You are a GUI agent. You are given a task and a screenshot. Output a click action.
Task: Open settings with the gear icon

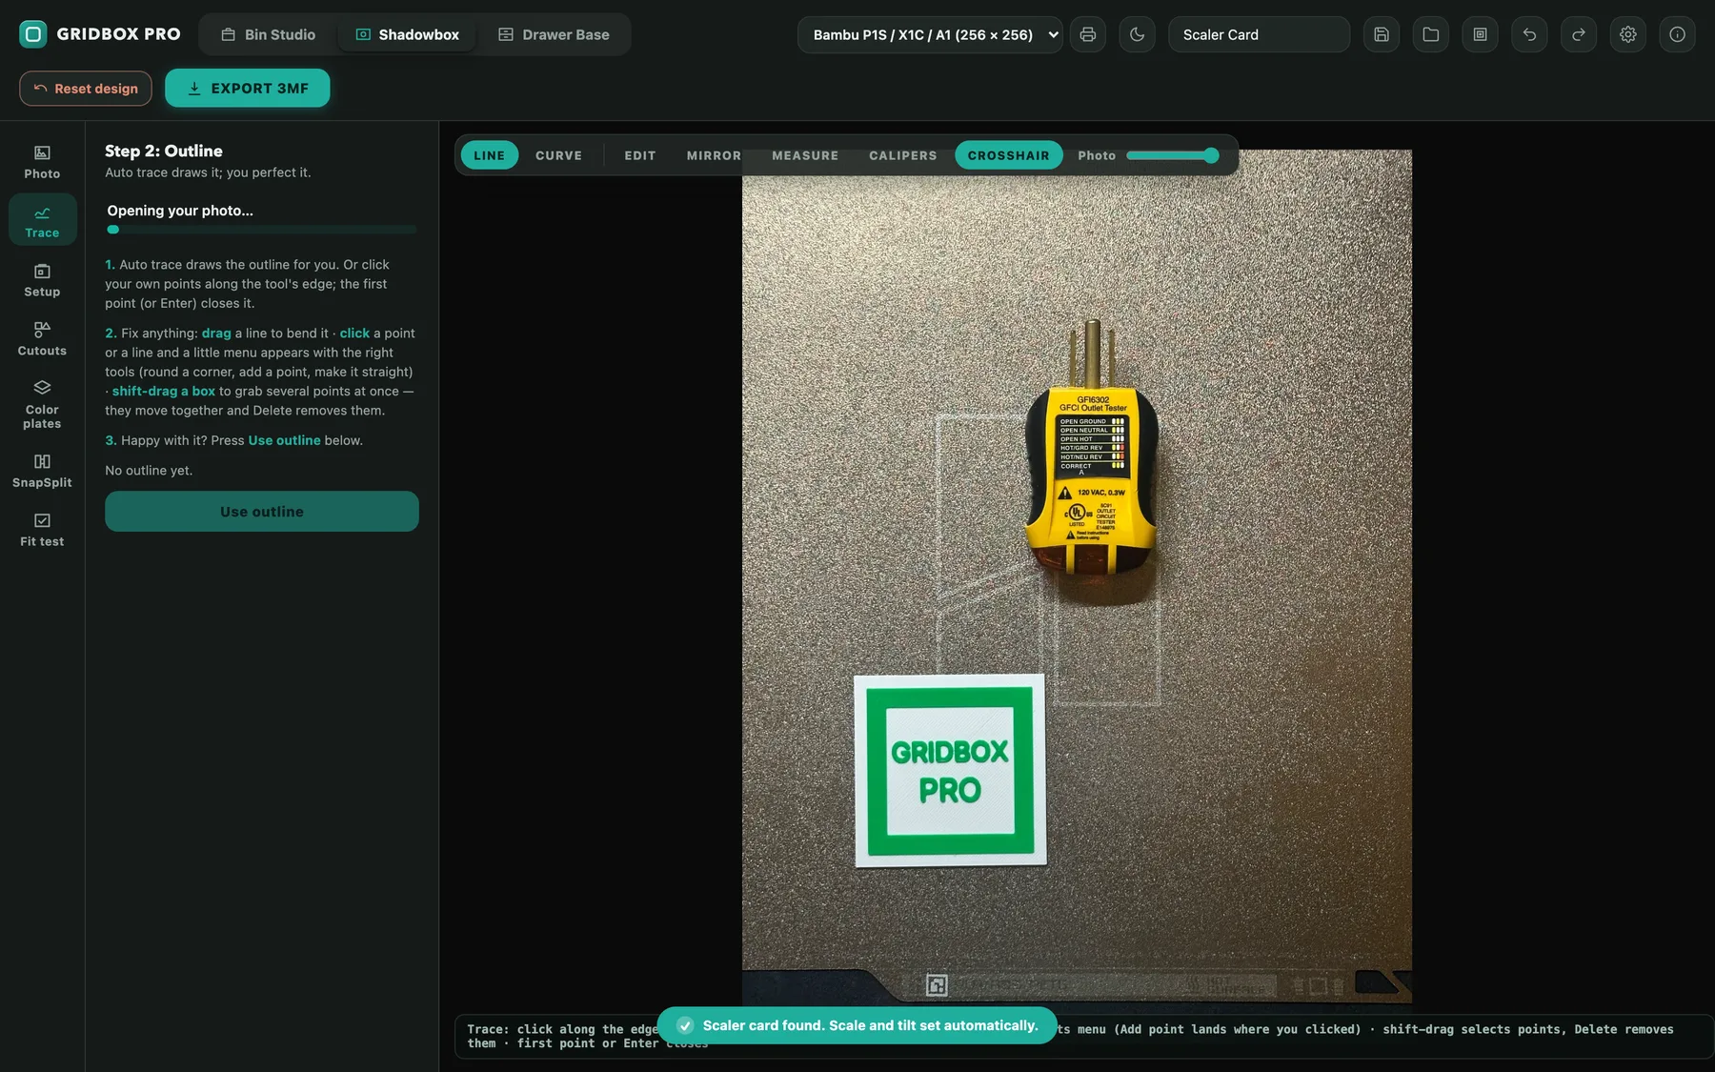1628,34
